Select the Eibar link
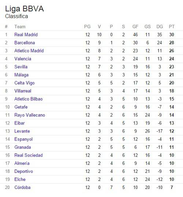Screen dimensions: 183x197 coord(19,123)
